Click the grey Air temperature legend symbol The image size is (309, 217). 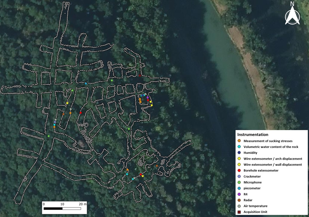pyautogui.click(x=239, y=206)
